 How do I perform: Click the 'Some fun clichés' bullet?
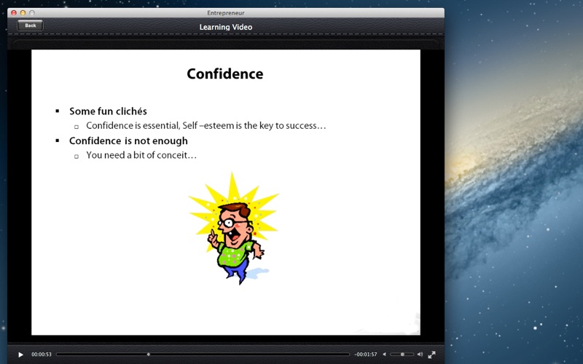point(108,111)
